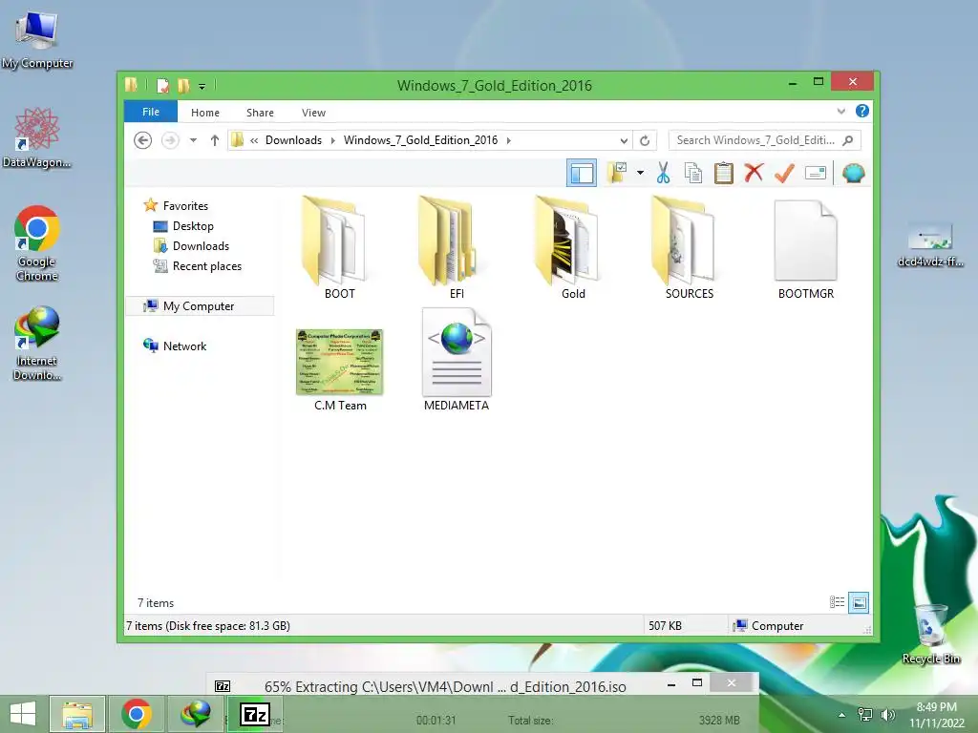Click Internet Download Manager taskbar icon
Screen dimensions: 978x733
pyautogui.click(x=195, y=714)
